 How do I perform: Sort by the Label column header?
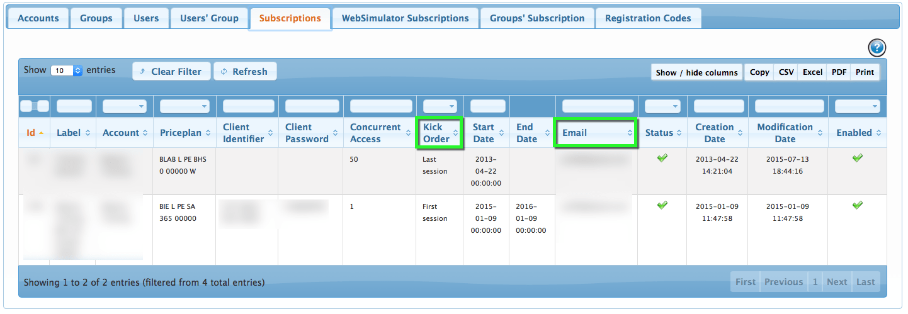pyautogui.click(x=73, y=133)
